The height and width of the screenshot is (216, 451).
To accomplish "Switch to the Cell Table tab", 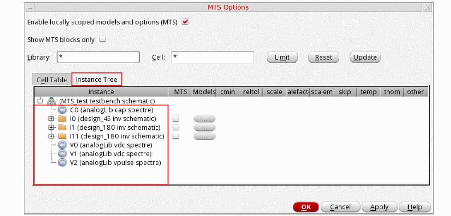I will (x=52, y=80).
